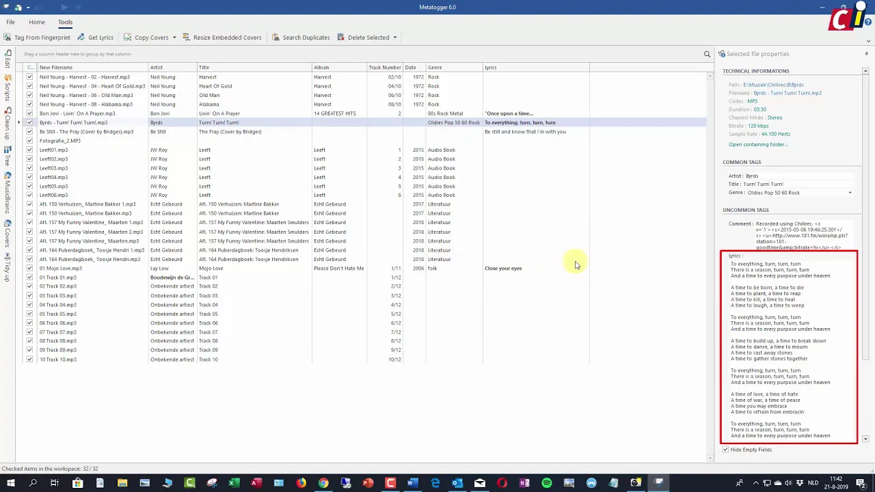Sort by the New Filename column header
The image size is (875, 492).
pos(93,68)
